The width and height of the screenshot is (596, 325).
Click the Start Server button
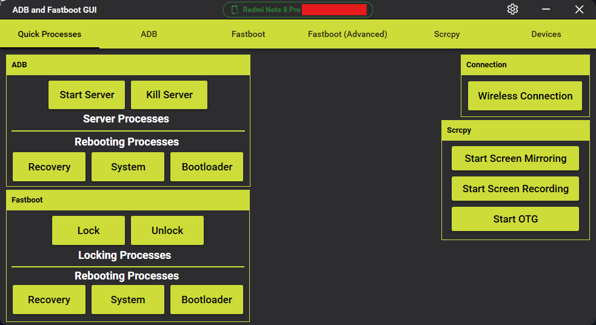pos(87,95)
